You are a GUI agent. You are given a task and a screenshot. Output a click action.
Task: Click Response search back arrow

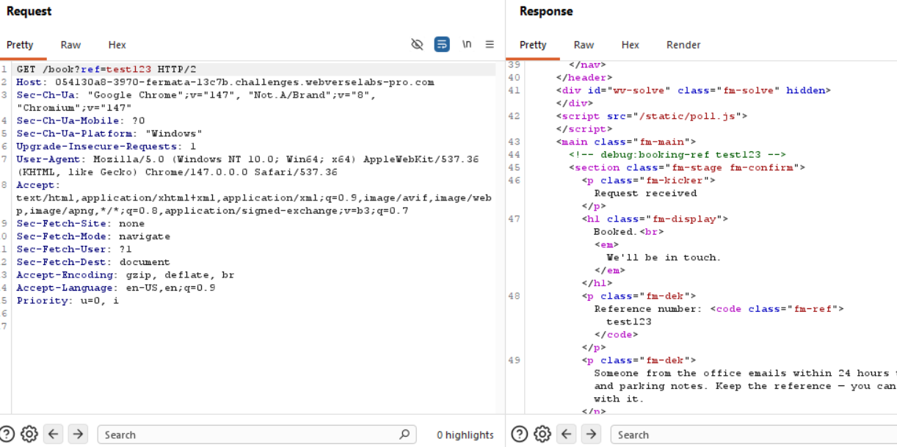[x=567, y=434]
